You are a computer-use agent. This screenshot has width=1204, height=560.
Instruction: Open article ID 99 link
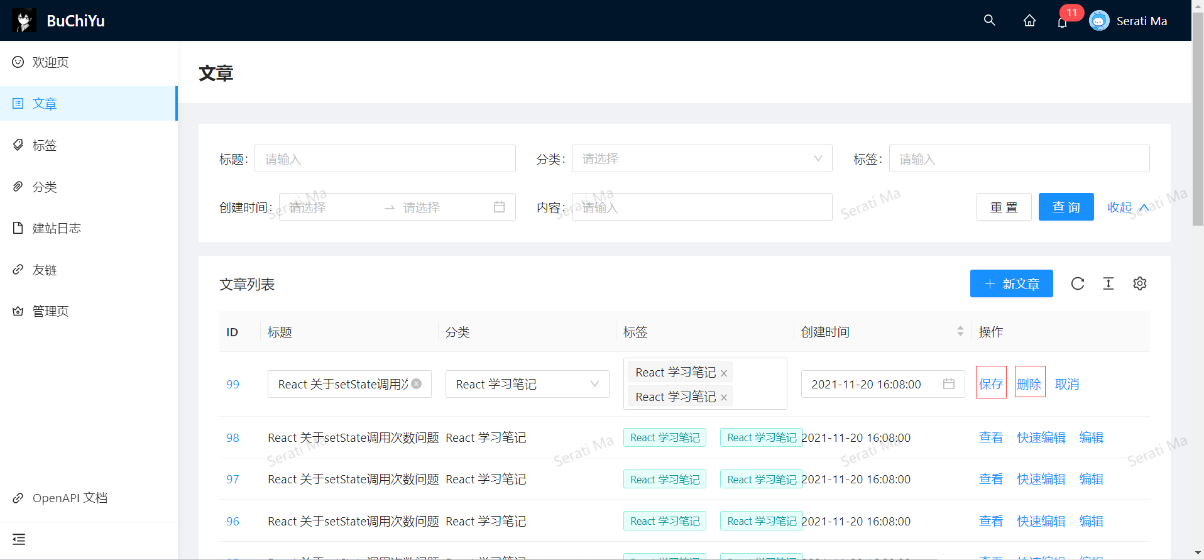click(233, 384)
